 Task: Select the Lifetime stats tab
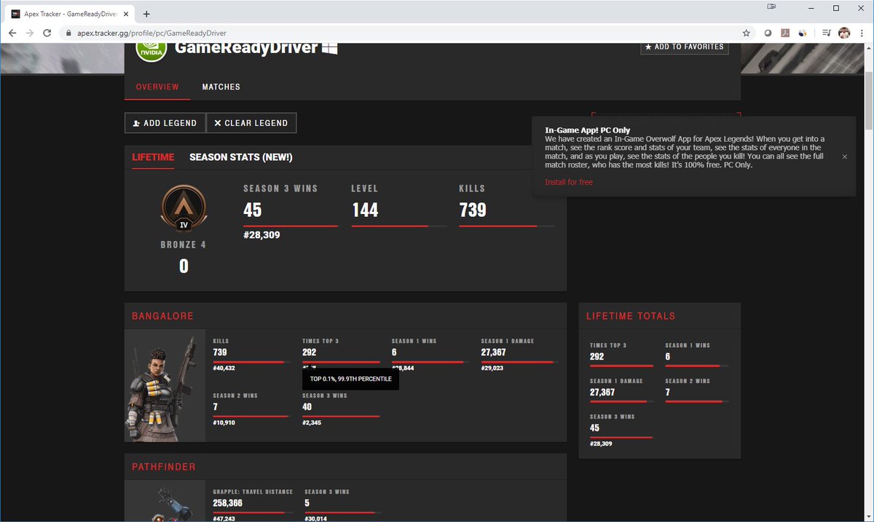click(x=153, y=157)
